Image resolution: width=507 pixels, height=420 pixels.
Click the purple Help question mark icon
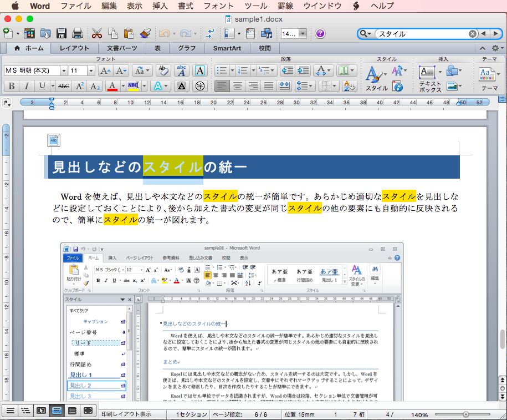[x=320, y=33]
